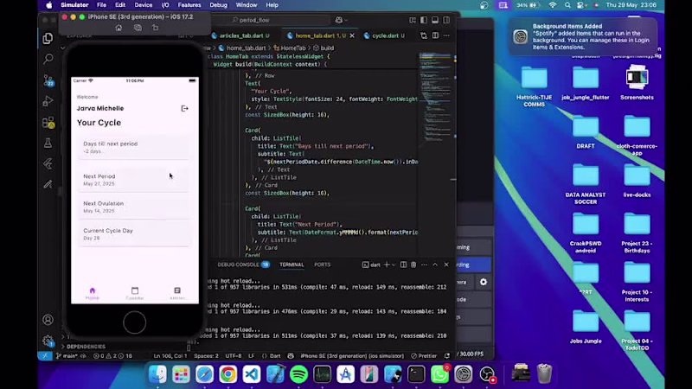692x389 pixels.
Task: Click the Simulator screenshot icon
Action: point(138,28)
